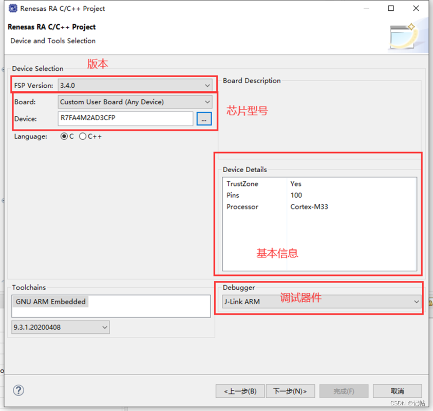Click the device browse ellipsis button

204,119
